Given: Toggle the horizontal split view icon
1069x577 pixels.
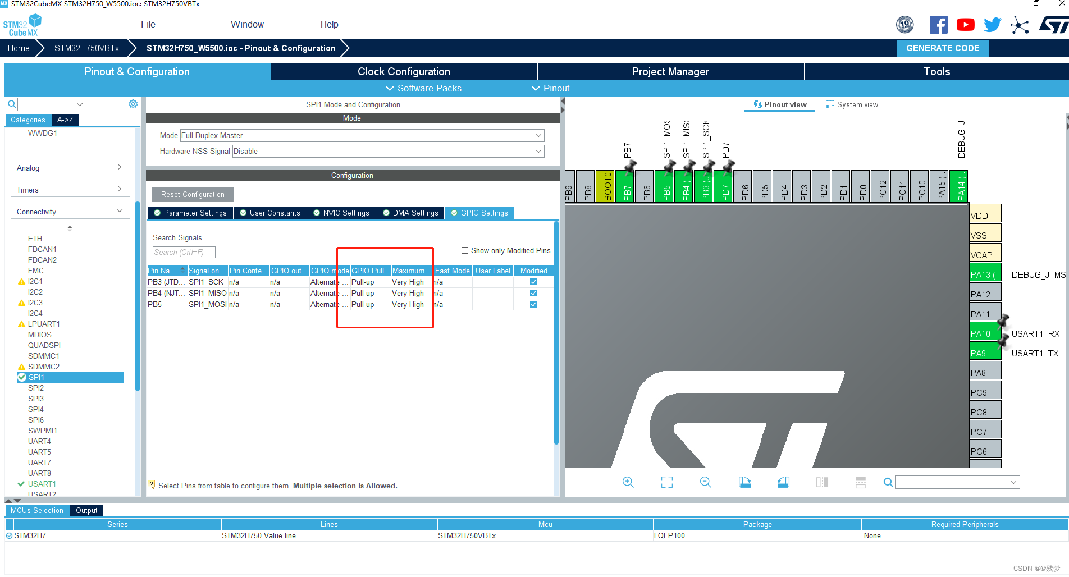Looking at the screenshot, I should (861, 482).
